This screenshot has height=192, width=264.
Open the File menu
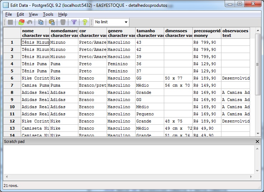pyautogui.click(x=9, y=14)
